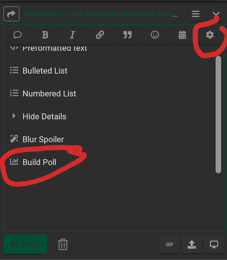The width and height of the screenshot is (227, 260).
Task: Discard draft with the trash icon
Action: 63,244
